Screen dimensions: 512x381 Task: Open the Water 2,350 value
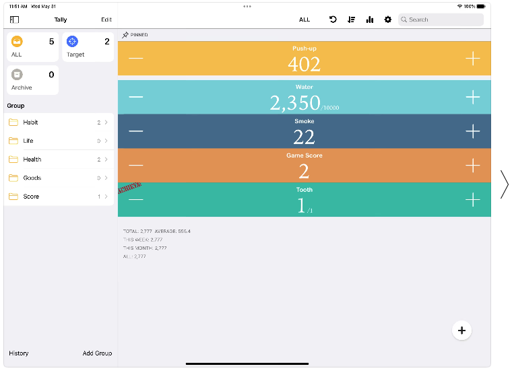295,103
